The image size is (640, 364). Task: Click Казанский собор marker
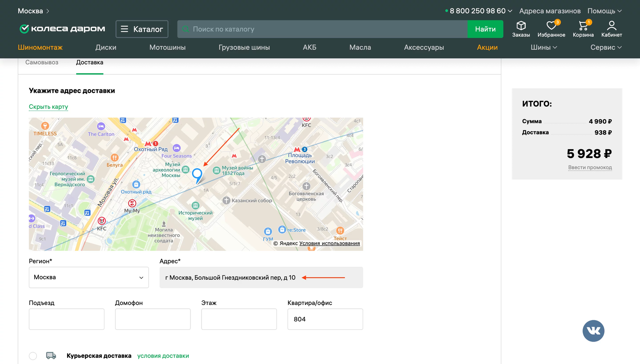[x=226, y=200]
